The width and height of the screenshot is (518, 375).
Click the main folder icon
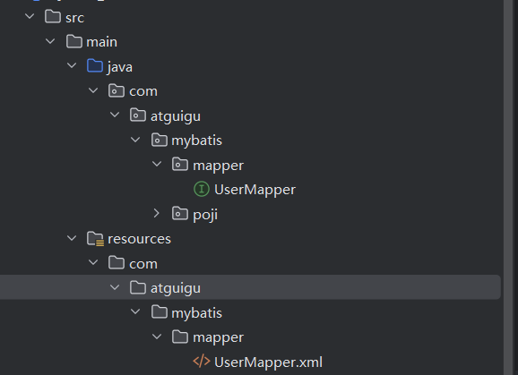coord(74,41)
